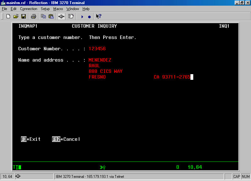Viewport: 251px width, 181px height.
Task: Minimize the Reflection window
Action: [237, 3]
